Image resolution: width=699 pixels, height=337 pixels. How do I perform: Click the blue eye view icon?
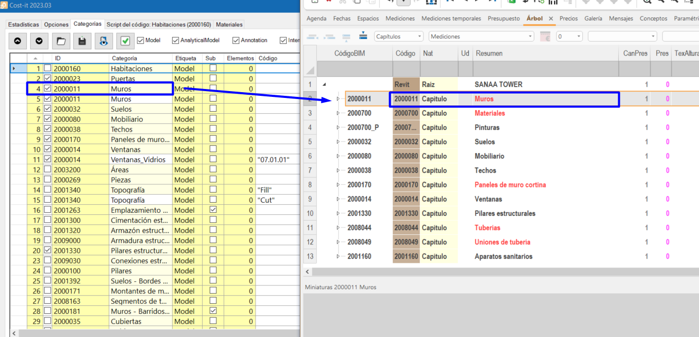104,41
